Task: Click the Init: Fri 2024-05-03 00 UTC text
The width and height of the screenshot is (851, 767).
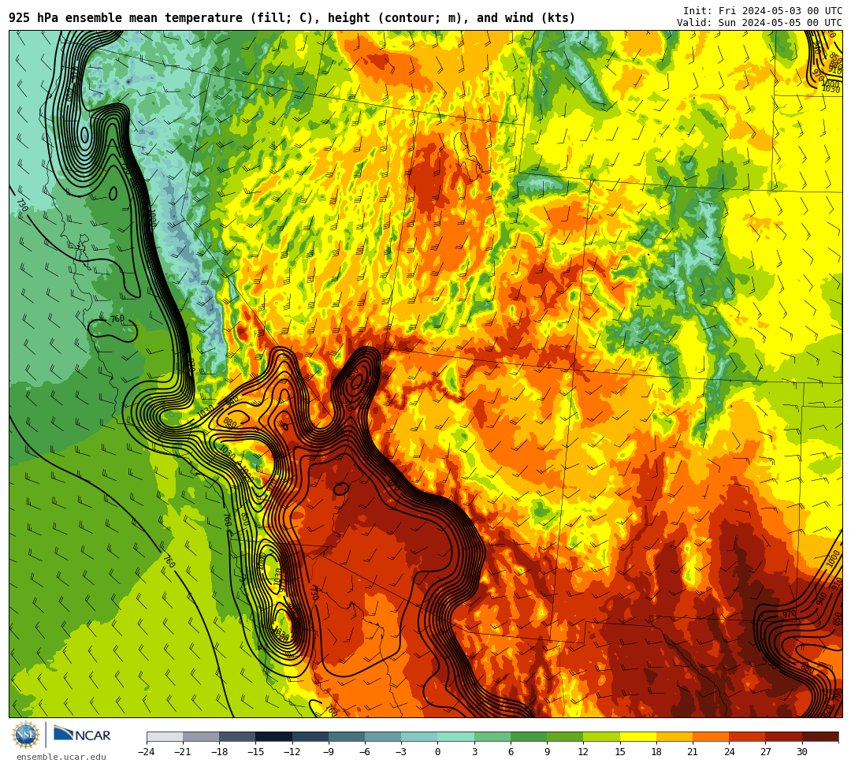Action: pyautogui.click(x=763, y=11)
